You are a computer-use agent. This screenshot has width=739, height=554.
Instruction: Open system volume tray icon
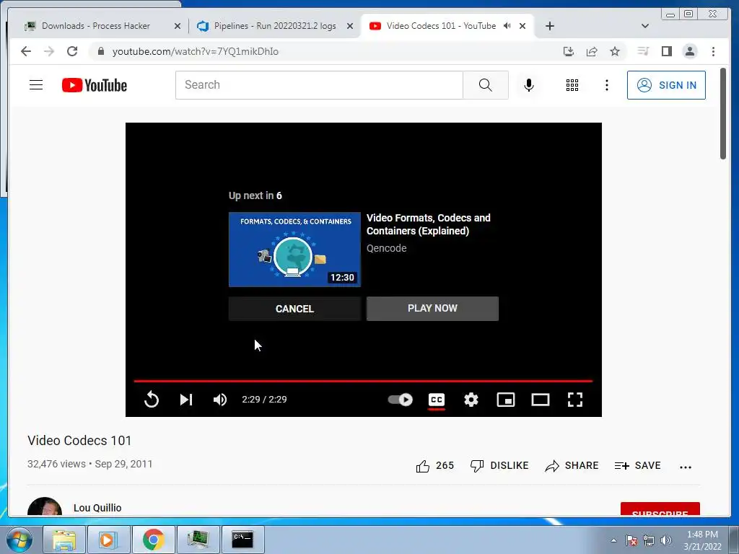666,540
